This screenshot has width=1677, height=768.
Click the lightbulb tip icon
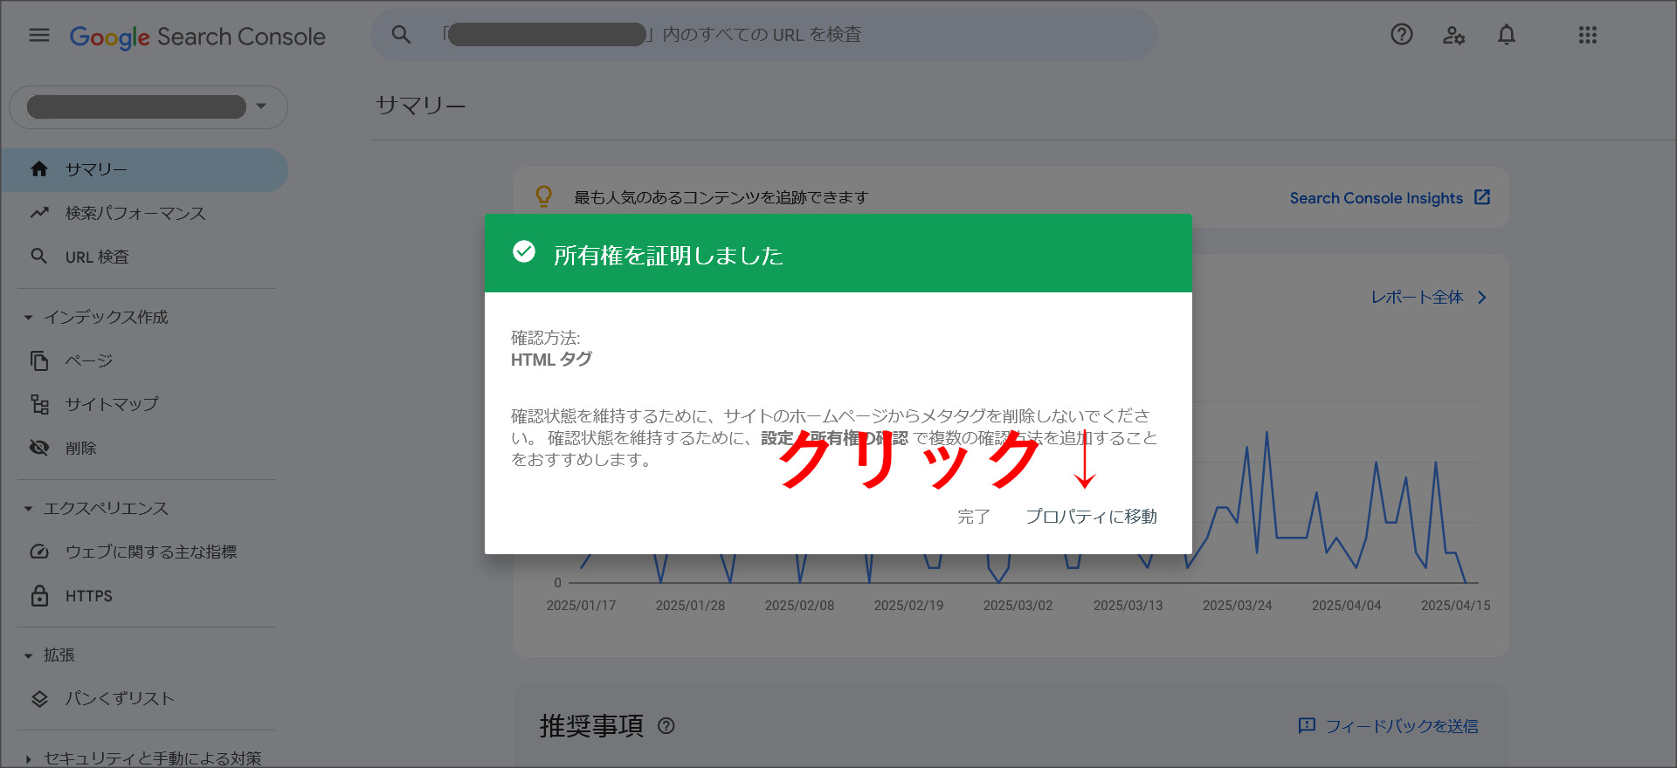tap(544, 196)
